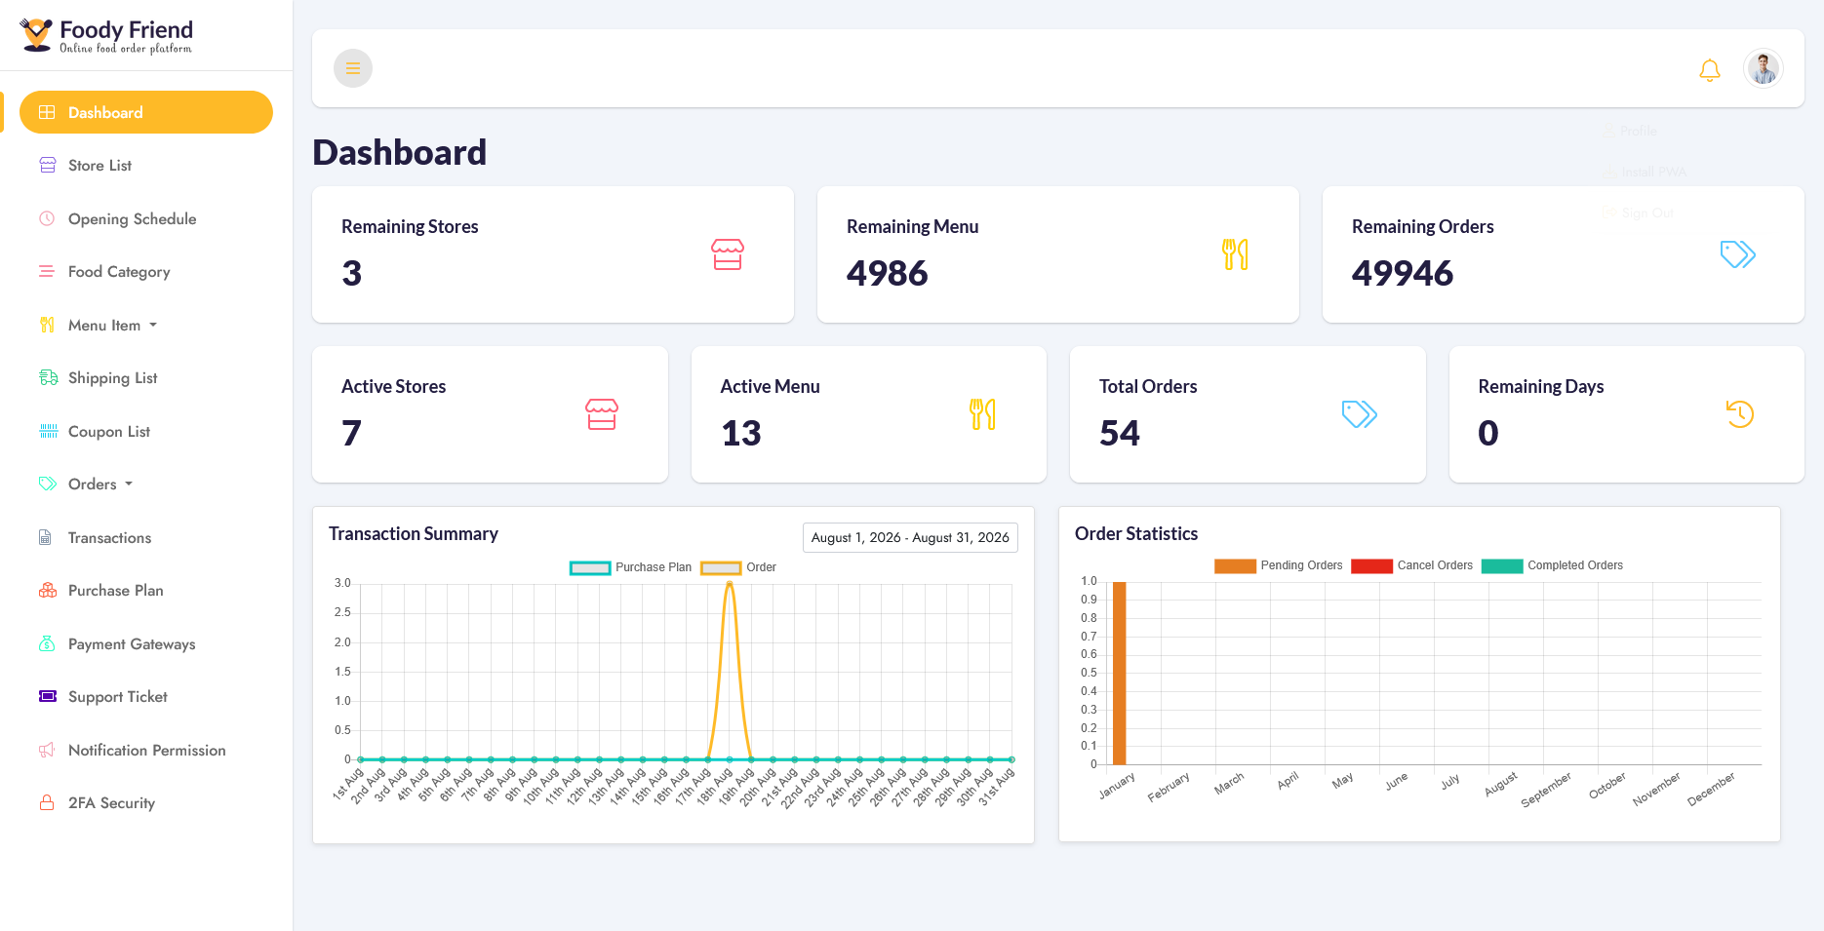Click the Remaining Orders tags icon
Image resolution: width=1824 pixels, height=931 pixels.
pyautogui.click(x=1738, y=254)
